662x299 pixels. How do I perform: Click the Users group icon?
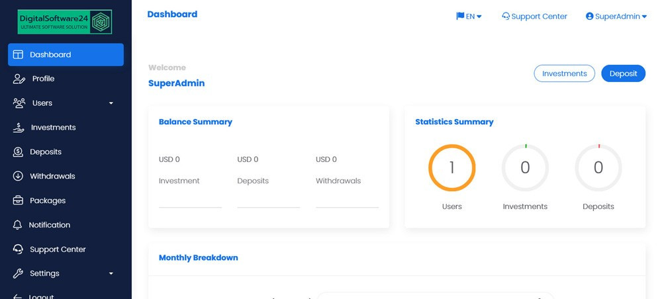(x=19, y=103)
